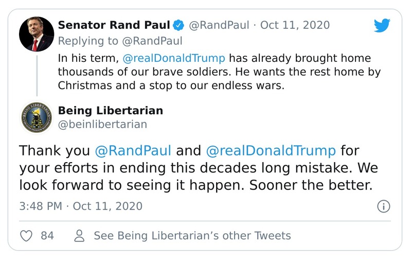411x262 pixels.
Task: Click @RandPaul mention in the main tweet
Action: click(x=133, y=151)
